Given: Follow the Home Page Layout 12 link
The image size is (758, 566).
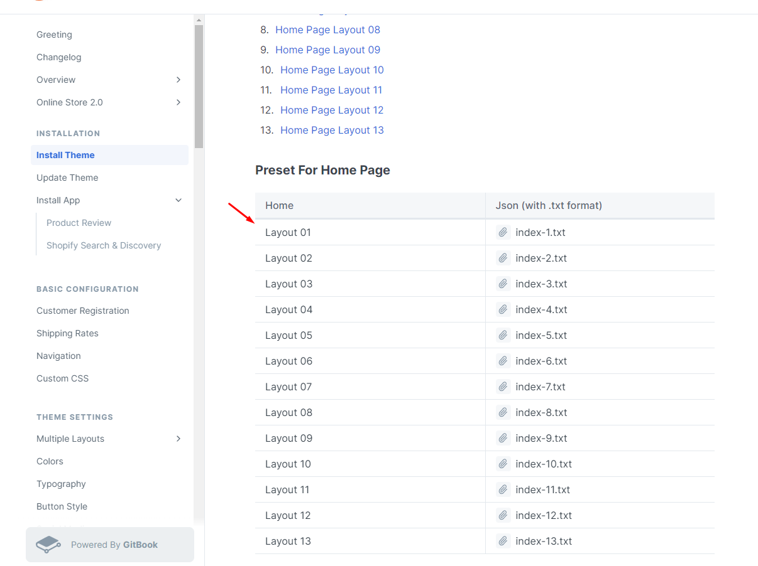Looking at the screenshot, I should pyautogui.click(x=332, y=110).
